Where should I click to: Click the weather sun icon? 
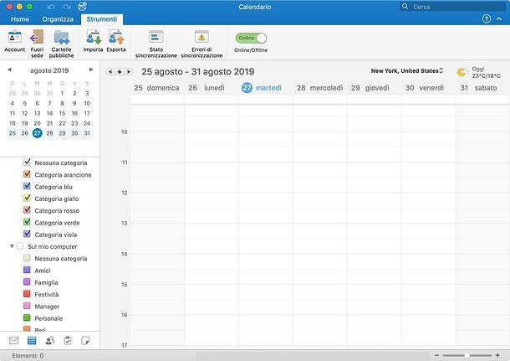462,72
